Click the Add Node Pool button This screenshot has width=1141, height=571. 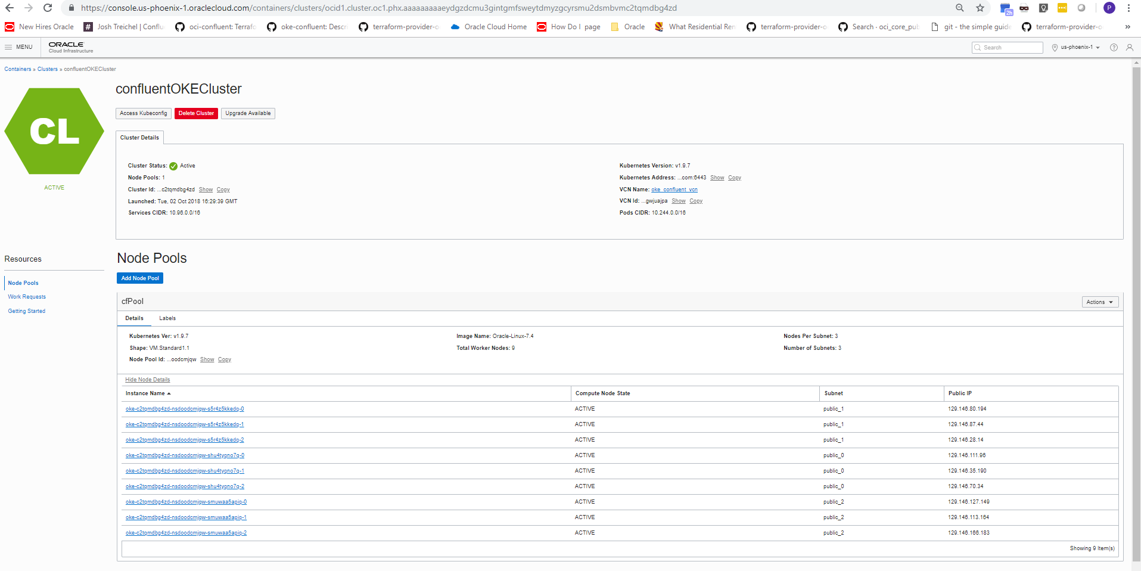click(x=140, y=278)
